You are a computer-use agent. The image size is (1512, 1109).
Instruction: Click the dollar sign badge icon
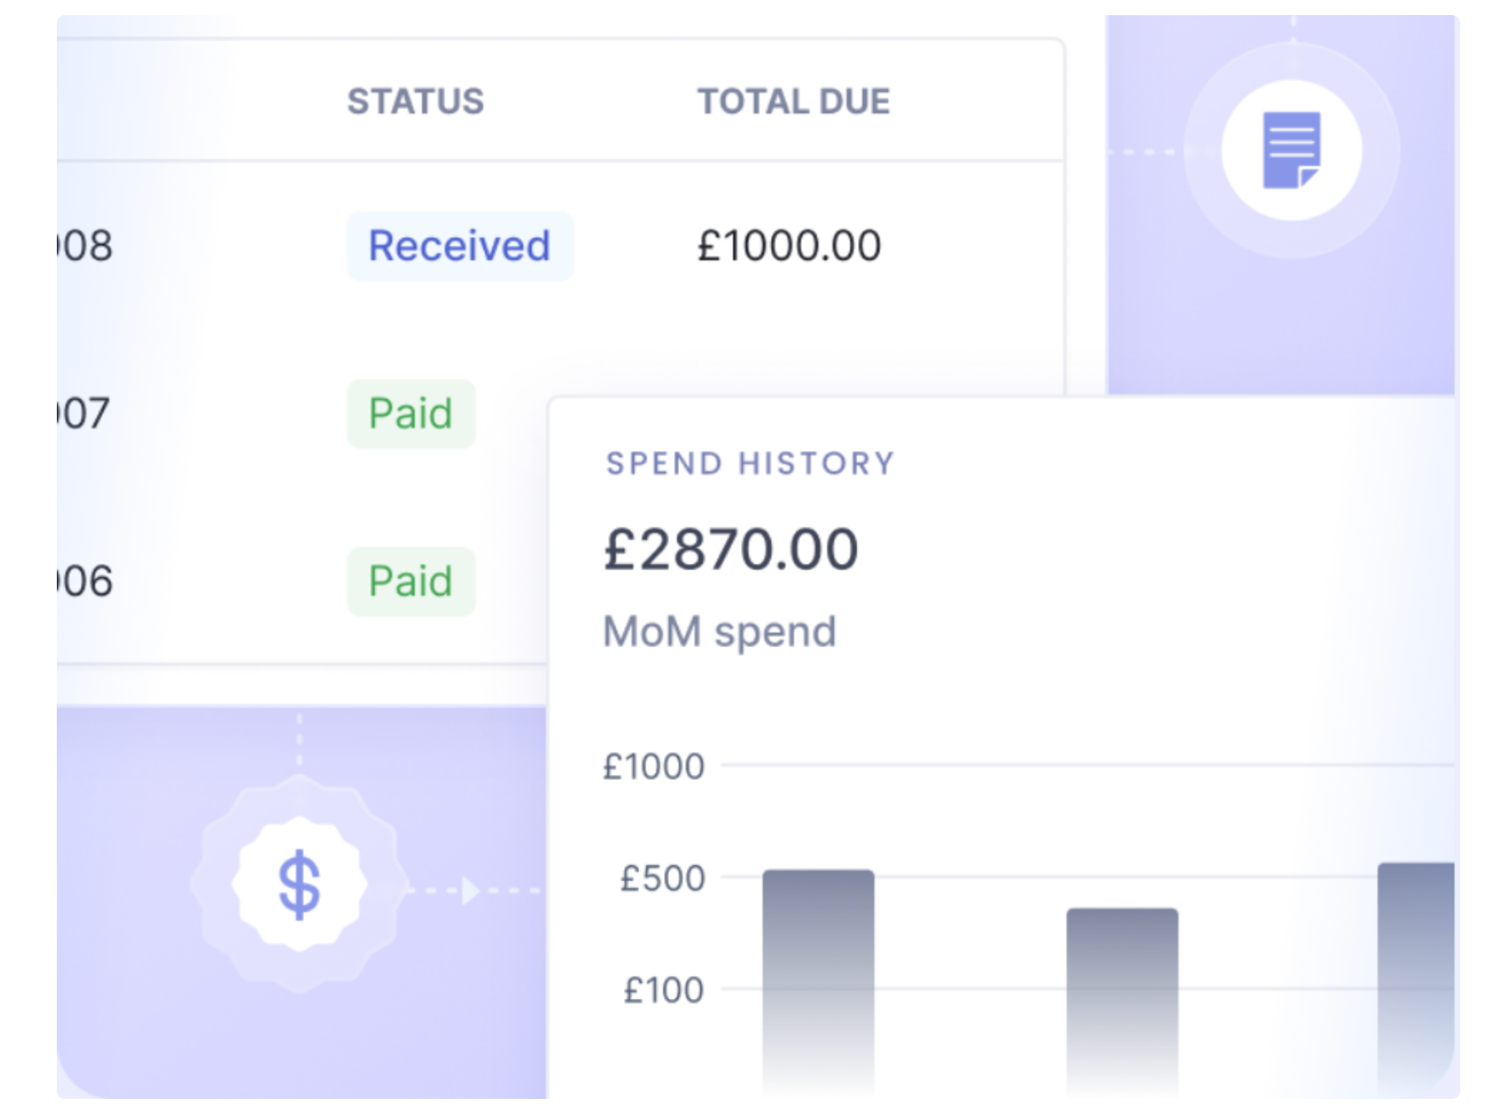click(x=299, y=884)
